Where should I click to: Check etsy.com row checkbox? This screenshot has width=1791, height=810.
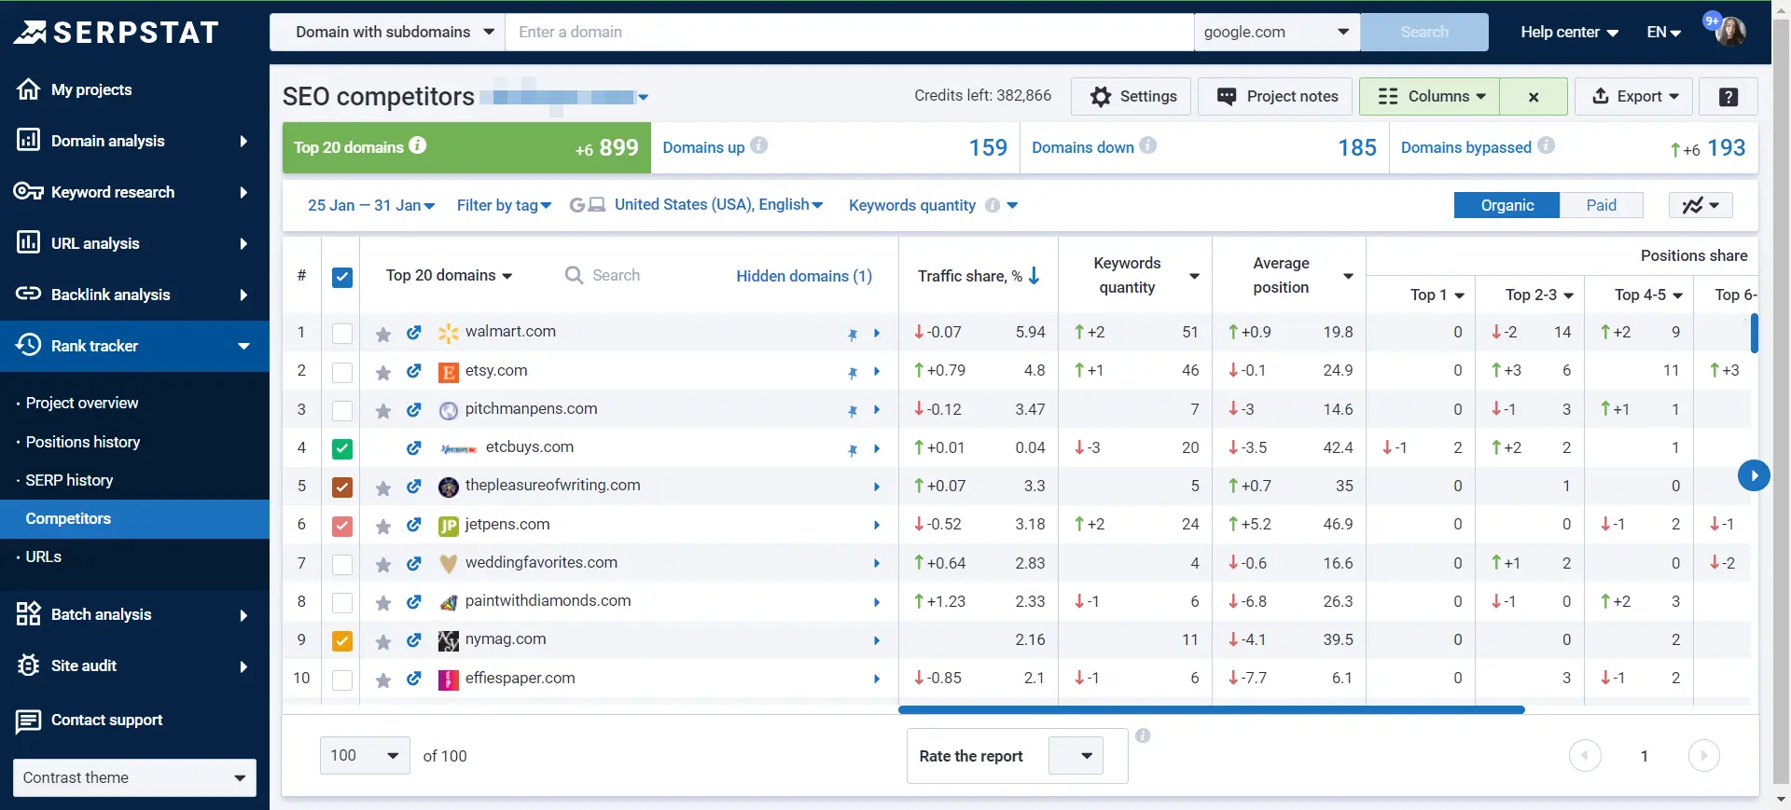point(342,372)
